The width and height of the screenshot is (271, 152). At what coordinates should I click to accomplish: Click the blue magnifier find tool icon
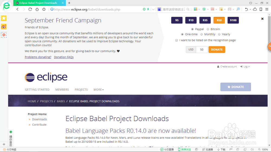(x=238, y=9)
